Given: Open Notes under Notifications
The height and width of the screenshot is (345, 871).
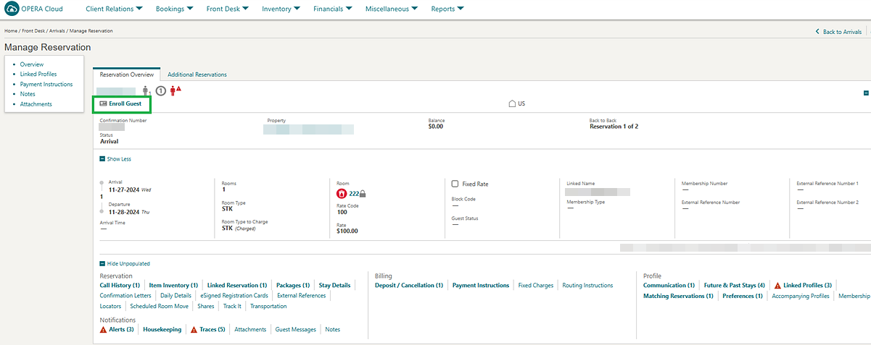Looking at the screenshot, I should pyautogui.click(x=333, y=329).
